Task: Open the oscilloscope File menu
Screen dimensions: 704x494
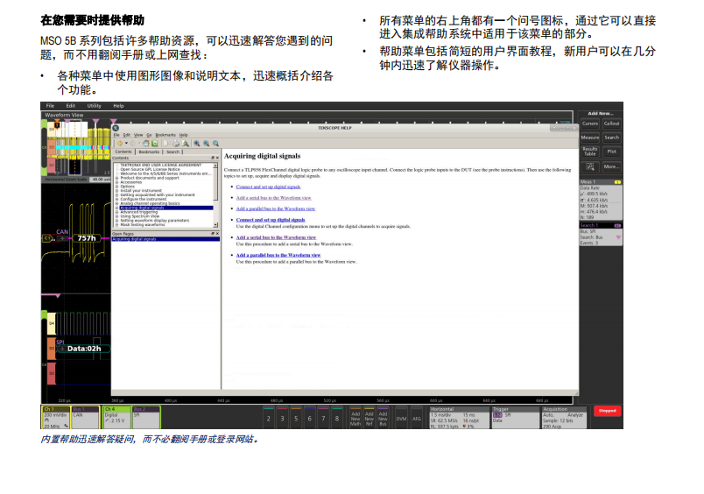Action: coord(50,106)
